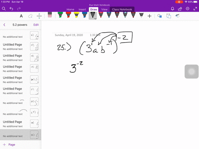The width and height of the screenshot is (199, 149).
Task: Add a new Page
Action: click(9, 144)
